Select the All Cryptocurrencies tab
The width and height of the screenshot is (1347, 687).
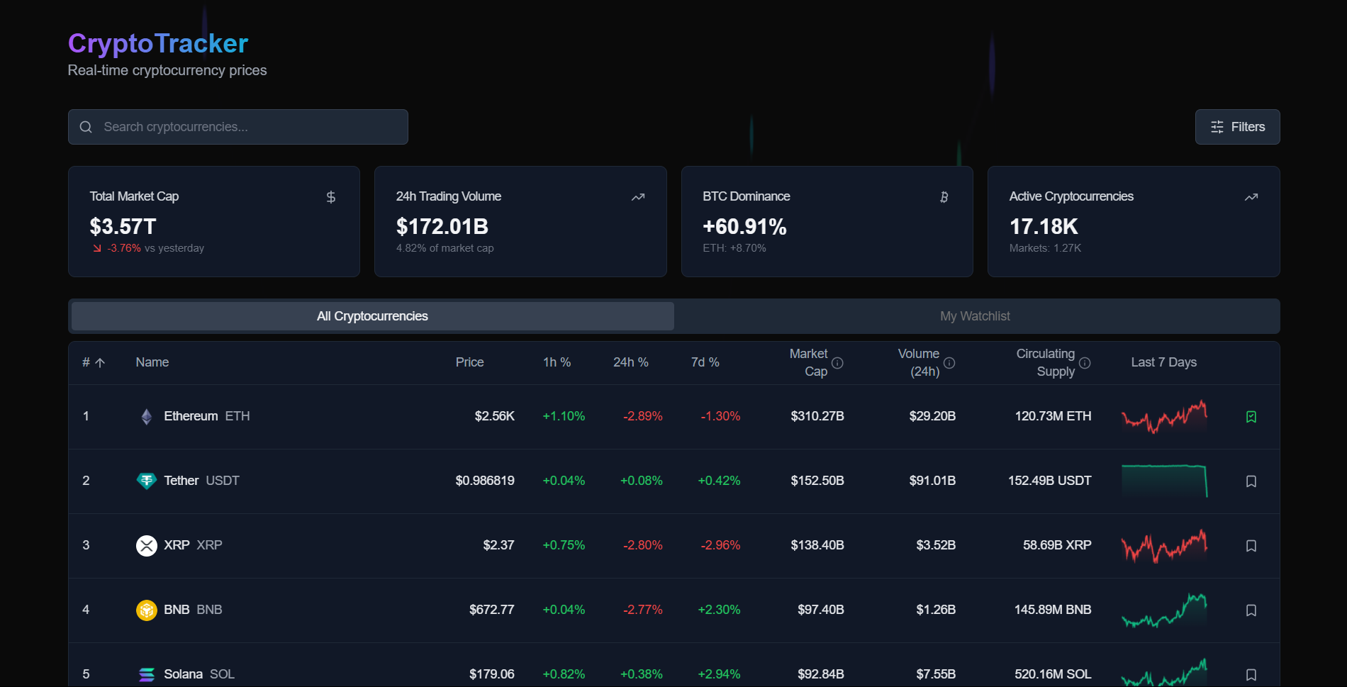coord(372,316)
